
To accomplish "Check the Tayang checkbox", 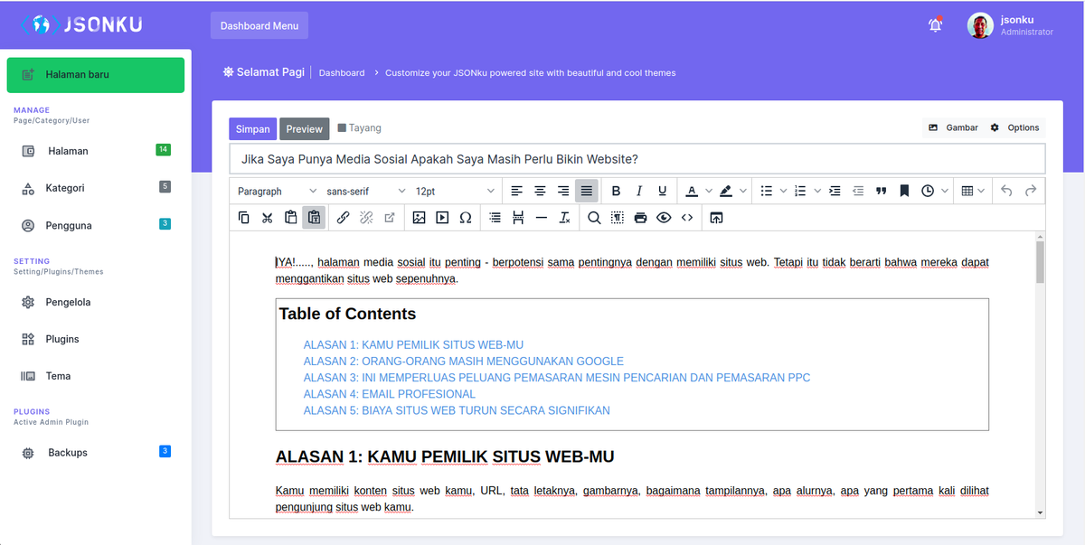I will tap(342, 128).
